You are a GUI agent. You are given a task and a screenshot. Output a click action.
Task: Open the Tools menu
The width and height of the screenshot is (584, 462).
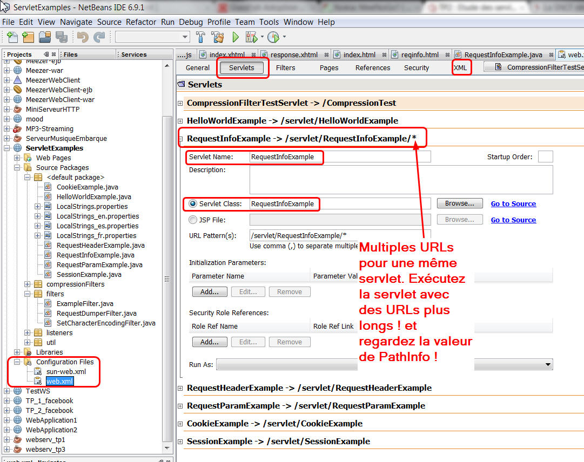(269, 22)
